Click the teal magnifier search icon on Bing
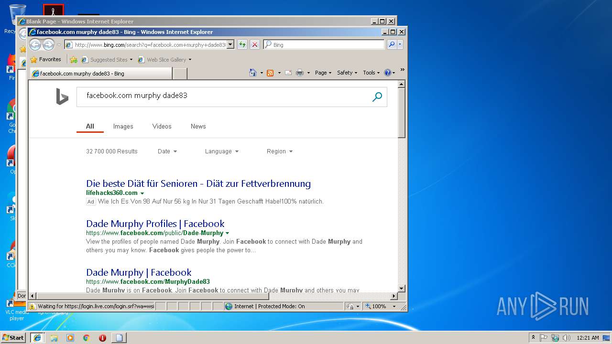The width and height of the screenshot is (612, 344). 377,97
